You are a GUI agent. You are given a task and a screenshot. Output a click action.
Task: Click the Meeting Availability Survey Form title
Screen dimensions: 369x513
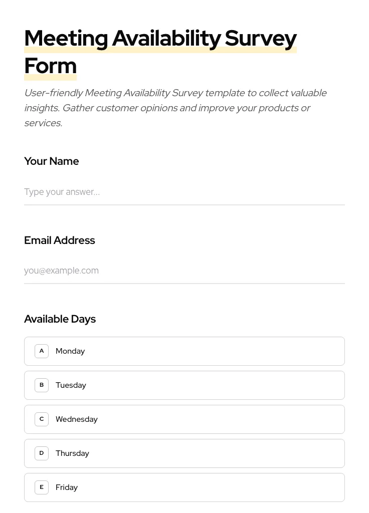(160, 51)
